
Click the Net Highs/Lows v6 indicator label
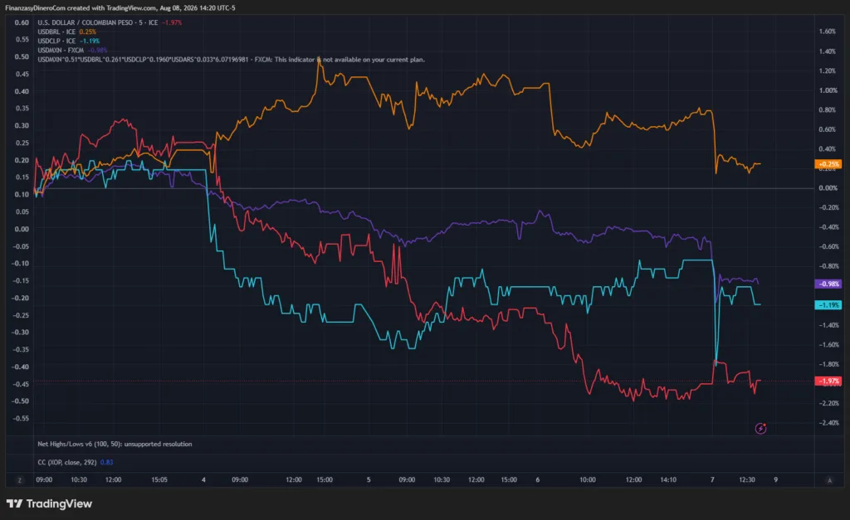point(115,445)
